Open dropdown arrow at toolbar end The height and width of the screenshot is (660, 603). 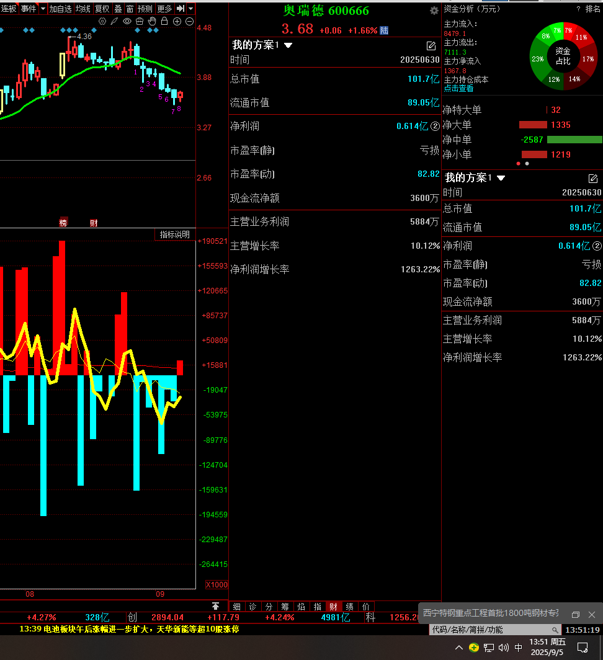pos(190,9)
